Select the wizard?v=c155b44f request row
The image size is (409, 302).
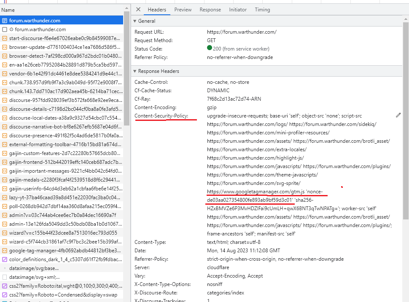(x=62, y=233)
